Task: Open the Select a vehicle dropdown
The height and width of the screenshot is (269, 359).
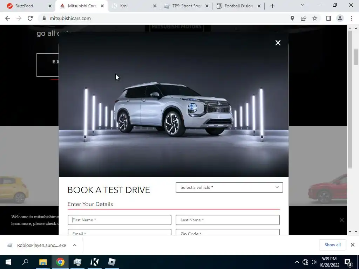Action: [x=229, y=187]
